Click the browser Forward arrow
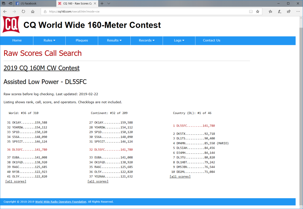This screenshot has height=209, width=303. (14, 12)
